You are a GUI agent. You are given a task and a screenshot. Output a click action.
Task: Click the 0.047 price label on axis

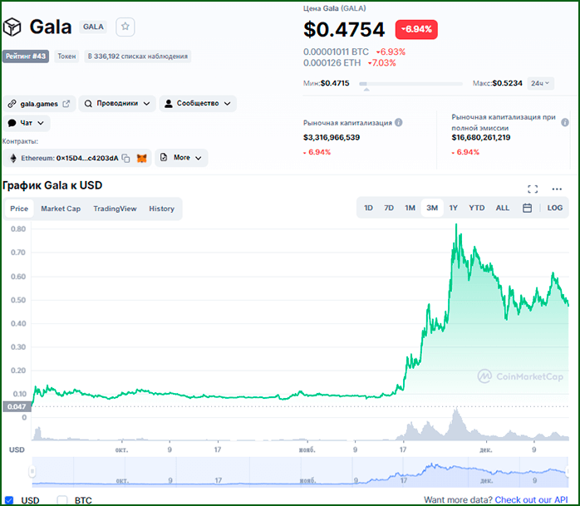click(17, 407)
